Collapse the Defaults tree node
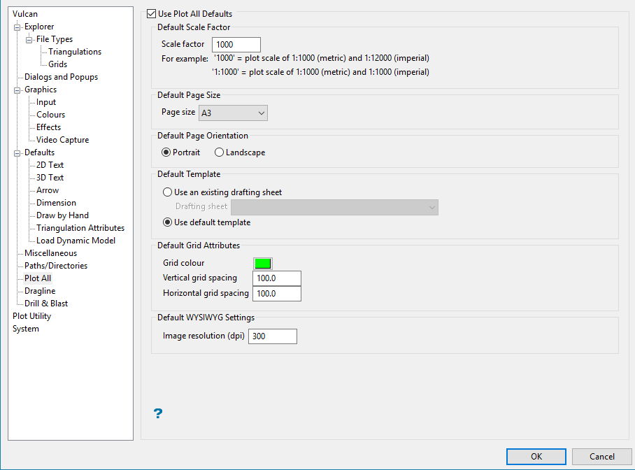The width and height of the screenshot is (635, 470). (17, 153)
